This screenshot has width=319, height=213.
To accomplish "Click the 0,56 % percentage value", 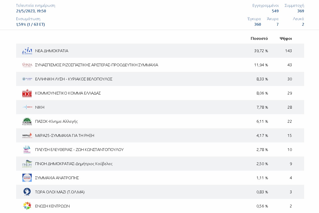I will point(262,206).
